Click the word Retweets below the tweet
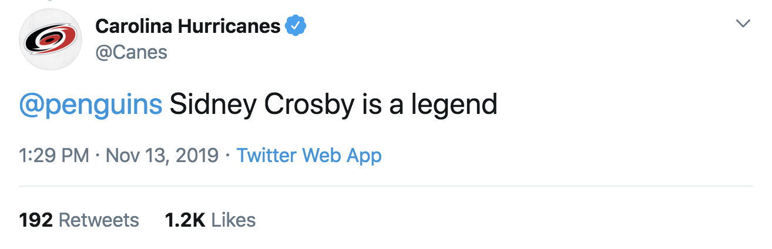This screenshot has width=772, height=249. (99, 220)
